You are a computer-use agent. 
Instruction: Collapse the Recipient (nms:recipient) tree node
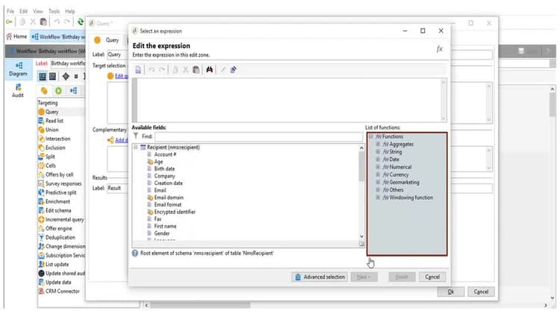pyautogui.click(x=136, y=147)
